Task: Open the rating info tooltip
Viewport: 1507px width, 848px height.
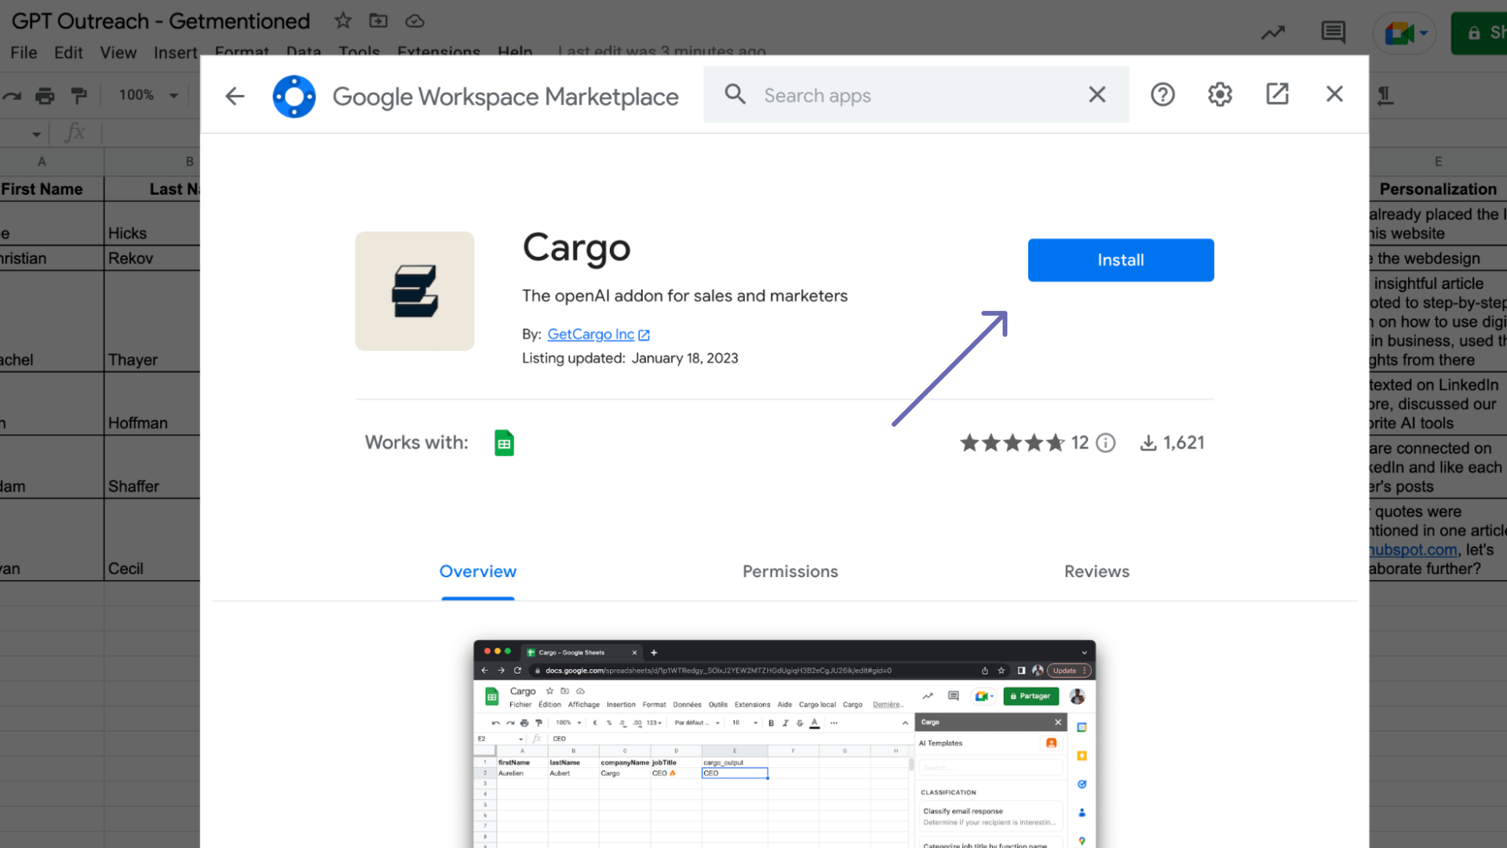Action: click(x=1104, y=443)
